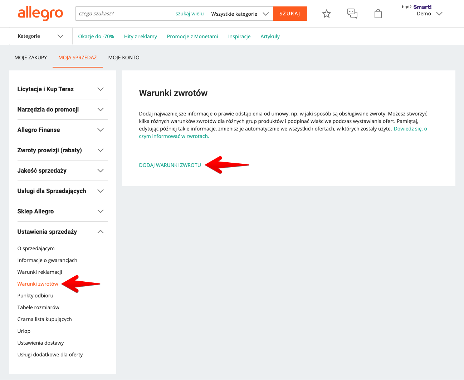Open 'Informacje o gwarancjach' item
The height and width of the screenshot is (380, 464).
[x=47, y=260]
